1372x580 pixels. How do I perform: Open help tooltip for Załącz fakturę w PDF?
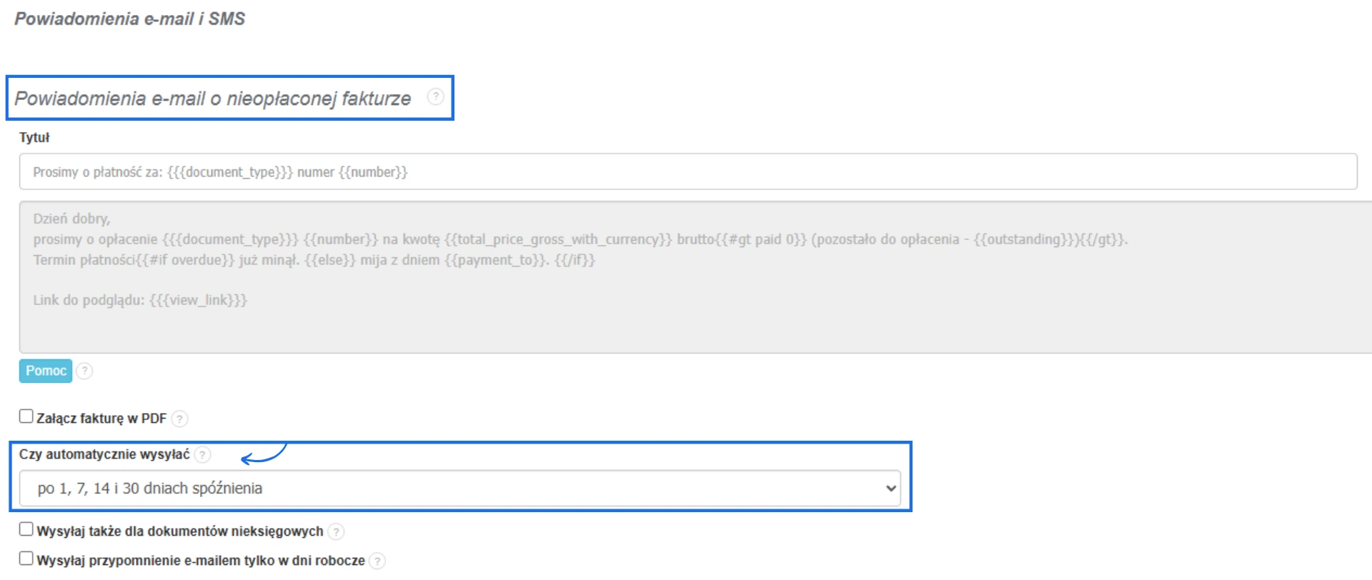[x=180, y=419]
